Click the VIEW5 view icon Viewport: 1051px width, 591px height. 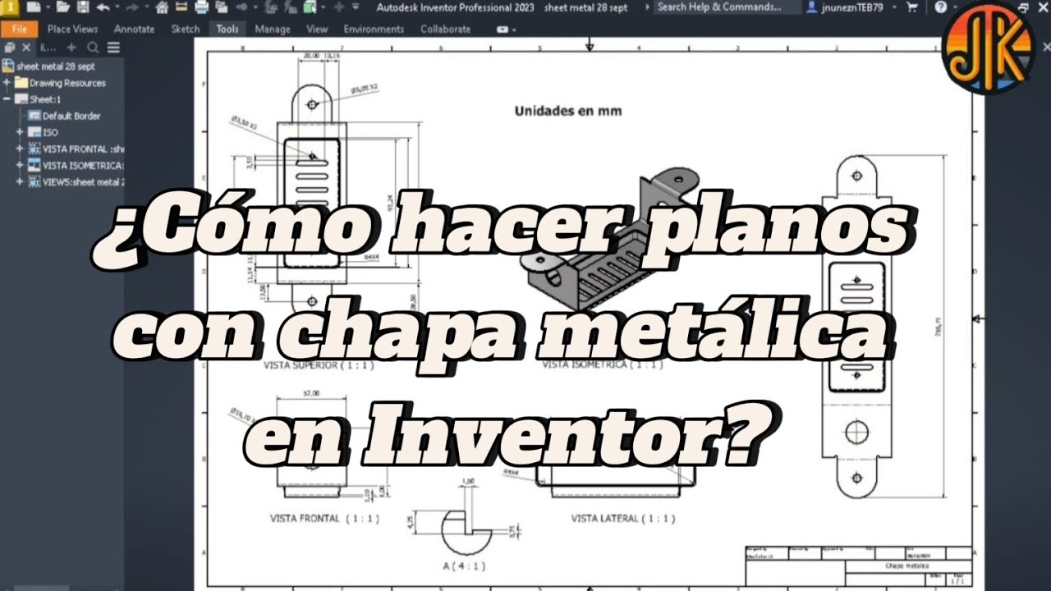[34, 181]
